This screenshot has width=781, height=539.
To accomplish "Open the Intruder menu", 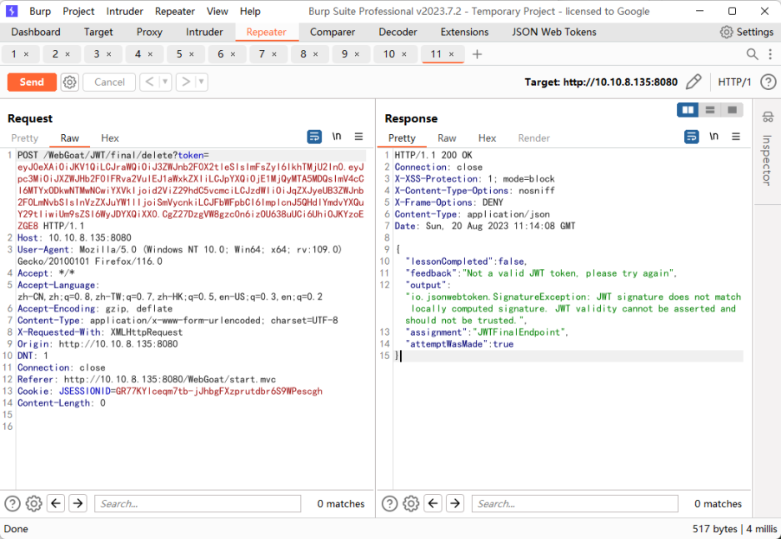I will pos(124,11).
